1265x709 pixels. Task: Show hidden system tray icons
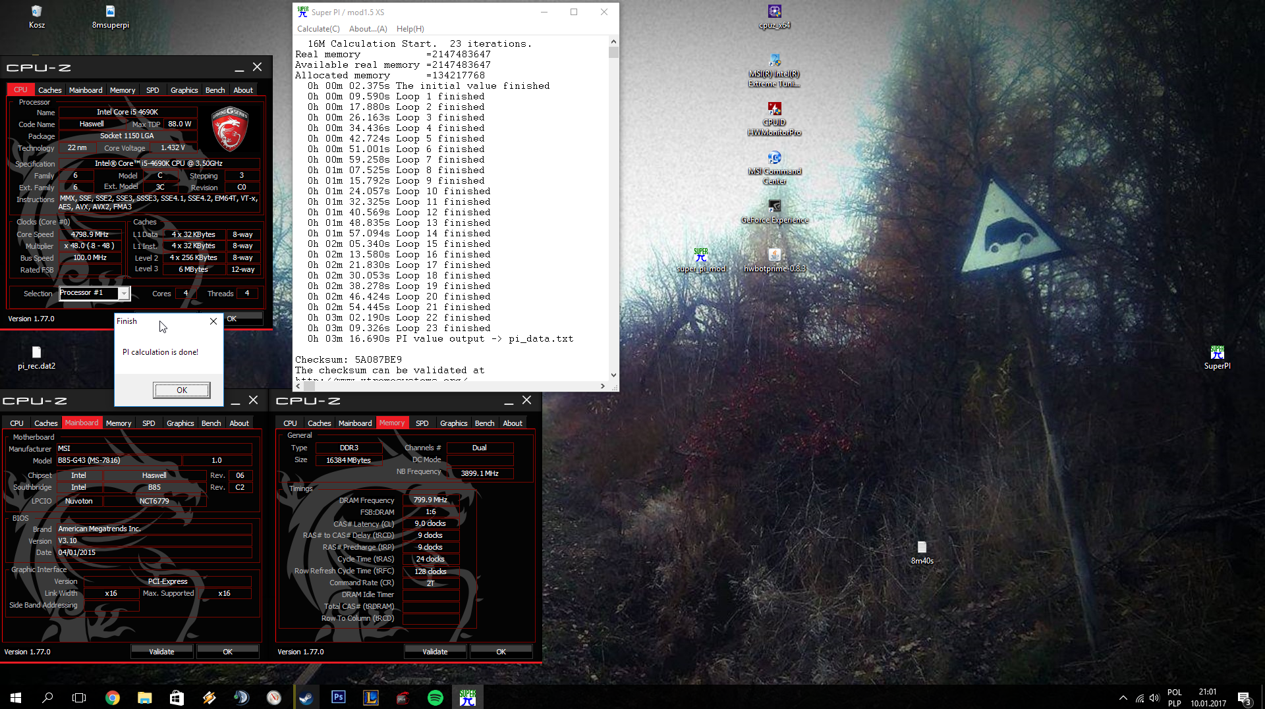pos(1123,698)
